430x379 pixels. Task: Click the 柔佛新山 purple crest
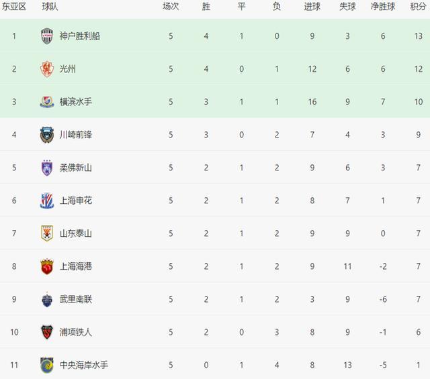pyautogui.click(x=47, y=168)
